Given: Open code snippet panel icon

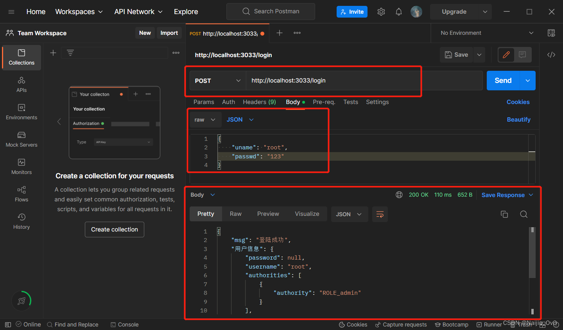Looking at the screenshot, I should coord(551,55).
